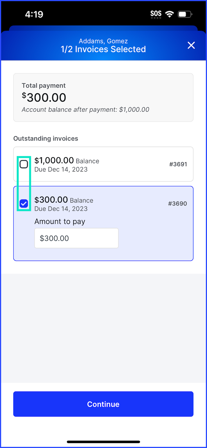This screenshot has height=448, width=207.
Task: Tap the Total payment $300.00 amount
Action: [x=44, y=97]
